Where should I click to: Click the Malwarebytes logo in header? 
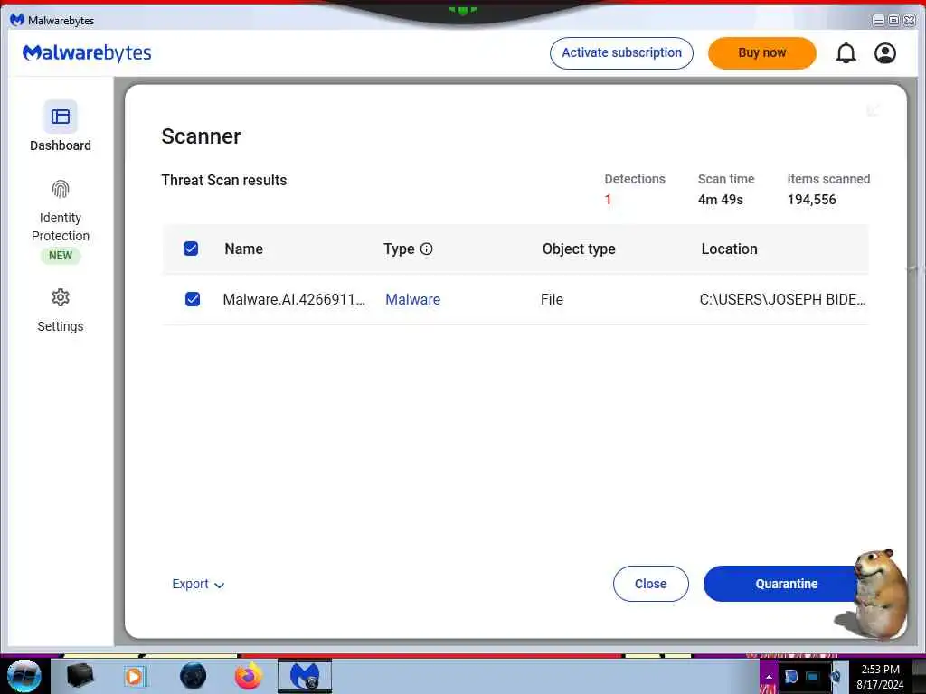(x=87, y=53)
